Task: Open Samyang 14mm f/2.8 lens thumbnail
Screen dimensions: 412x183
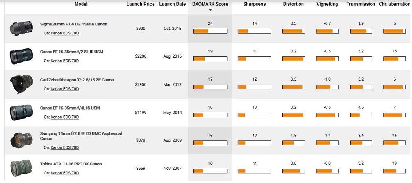Action: (x=22, y=140)
